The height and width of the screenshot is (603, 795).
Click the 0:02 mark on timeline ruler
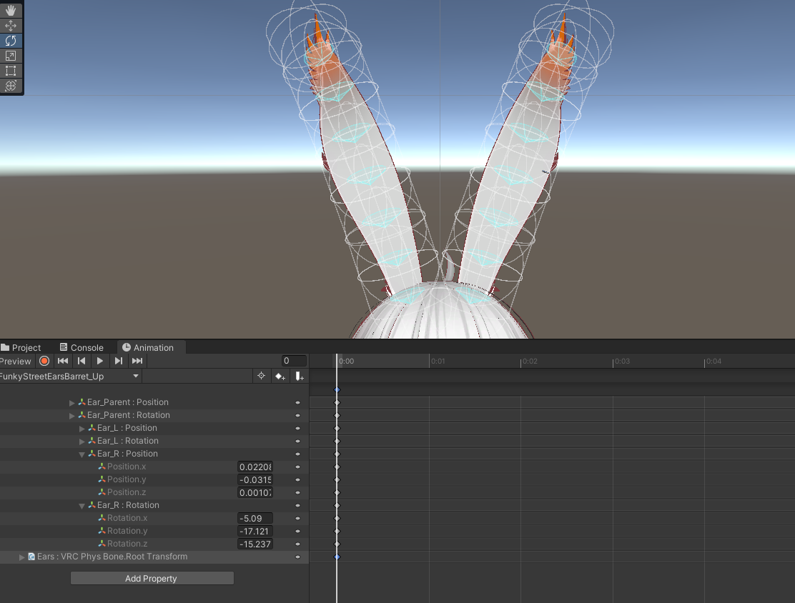530,362
